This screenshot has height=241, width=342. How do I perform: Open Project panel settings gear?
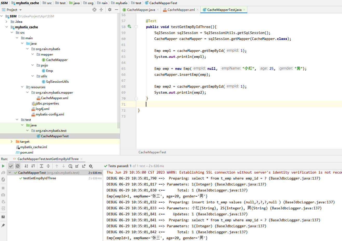point(110,10)
